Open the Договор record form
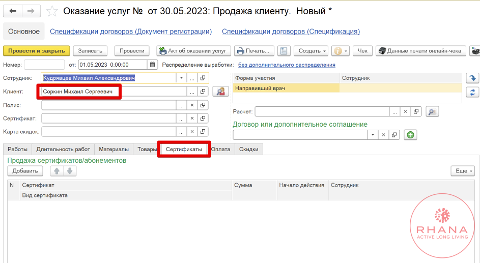Viewport: 480px width, 263px height. point(394,135)
